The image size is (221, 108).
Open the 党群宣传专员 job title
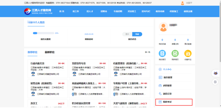click(x=79, y=63)
